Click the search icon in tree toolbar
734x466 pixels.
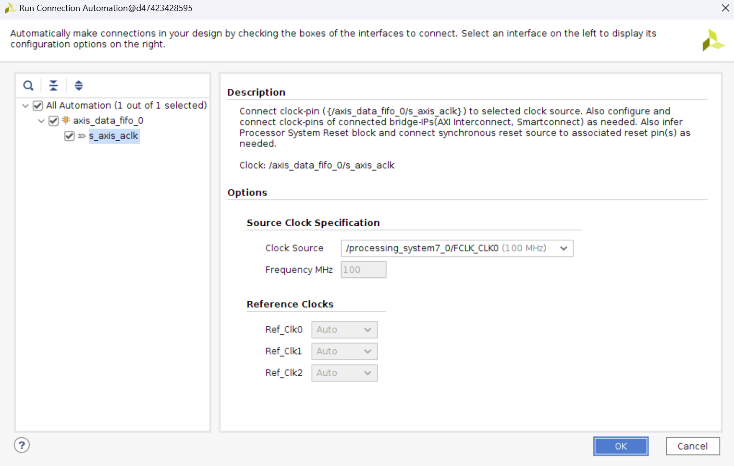tap(28, 86)
